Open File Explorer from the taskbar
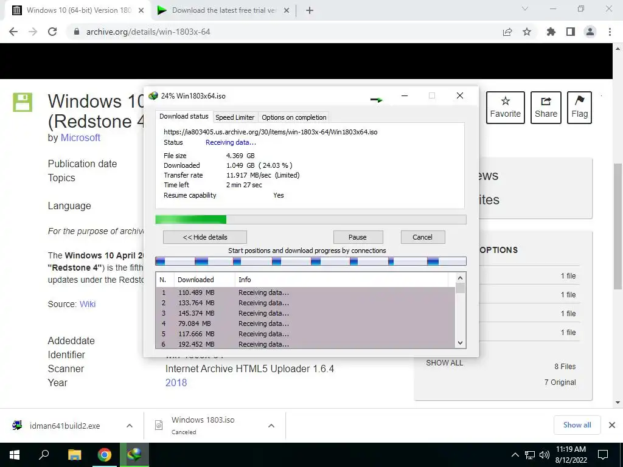Screen dimensions: 623x467 coord(74,455)
